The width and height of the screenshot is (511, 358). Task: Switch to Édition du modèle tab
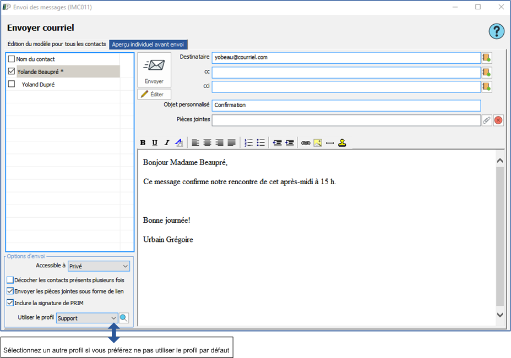[57, 44]
